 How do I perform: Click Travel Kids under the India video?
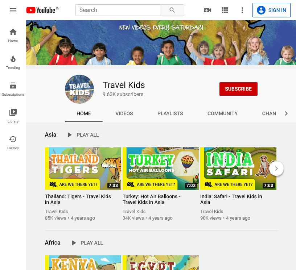click(211, 212)
